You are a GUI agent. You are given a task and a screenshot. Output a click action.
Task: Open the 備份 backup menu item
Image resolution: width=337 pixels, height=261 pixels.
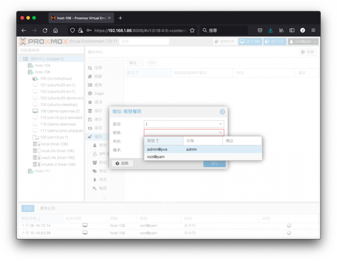(x=98, y=119)
